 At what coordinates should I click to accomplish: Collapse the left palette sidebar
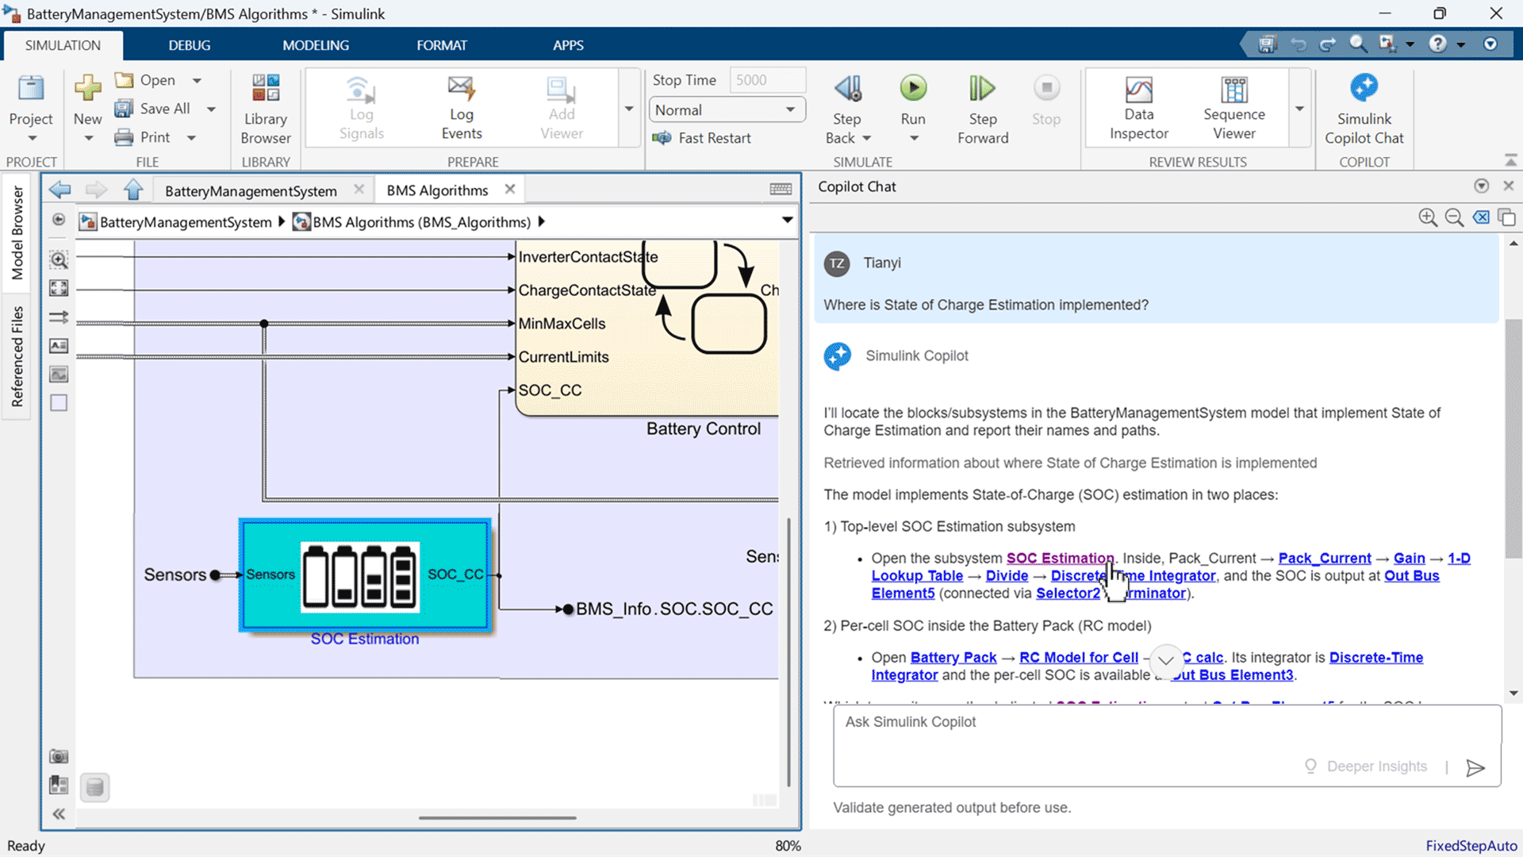pyautogui.click(x=59, y=814)
